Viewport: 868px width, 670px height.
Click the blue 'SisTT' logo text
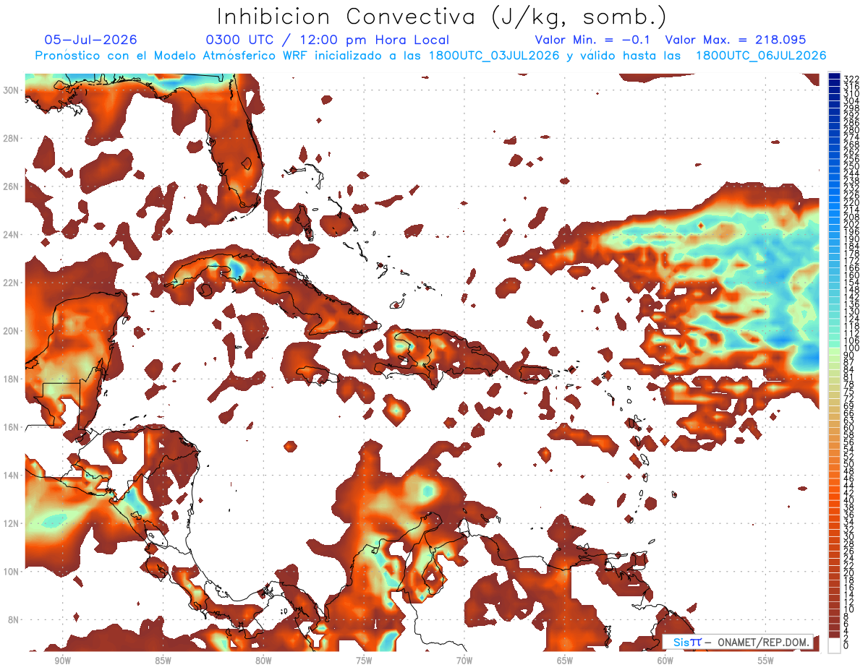686,642
